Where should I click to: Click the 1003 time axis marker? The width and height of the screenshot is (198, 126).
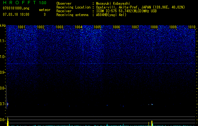point(59,27)
